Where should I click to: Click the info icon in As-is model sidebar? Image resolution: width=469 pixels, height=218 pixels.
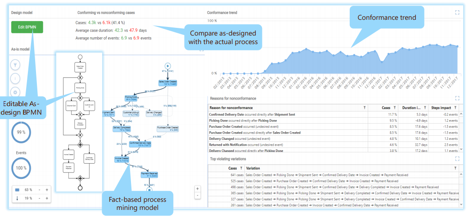tap(15, 79)
